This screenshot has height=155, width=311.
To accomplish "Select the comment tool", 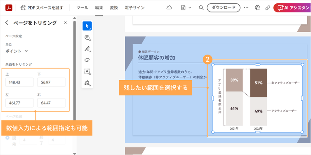I will point(87,37).
